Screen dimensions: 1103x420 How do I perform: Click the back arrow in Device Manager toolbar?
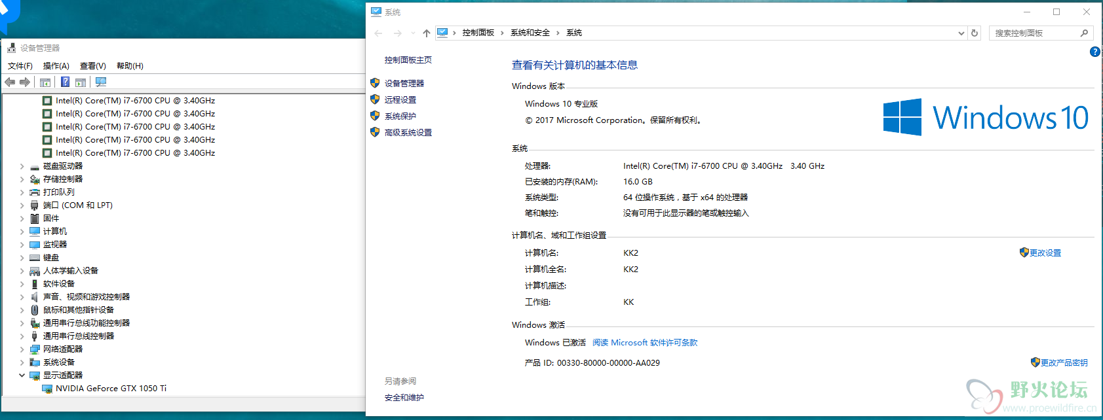click(10, 82)
